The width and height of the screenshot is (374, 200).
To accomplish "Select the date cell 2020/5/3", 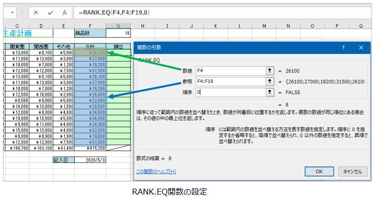I will coord(90,160).
